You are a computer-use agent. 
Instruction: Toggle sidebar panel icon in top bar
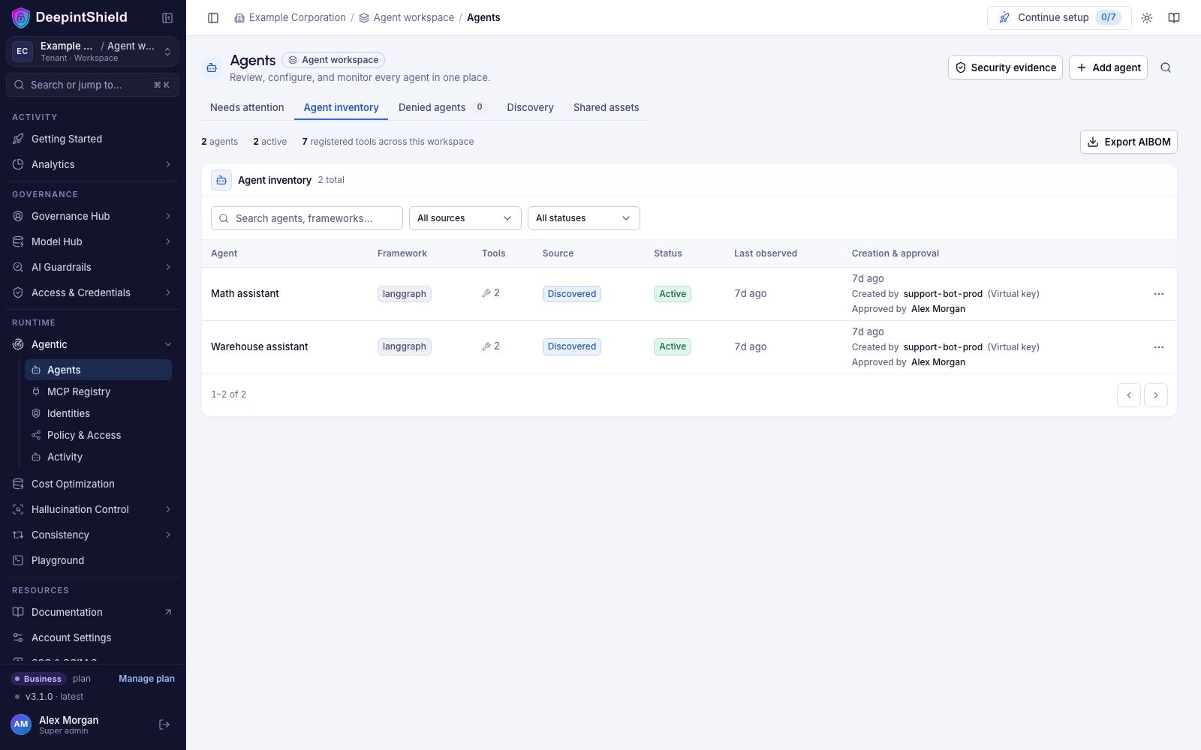point(213,18)
